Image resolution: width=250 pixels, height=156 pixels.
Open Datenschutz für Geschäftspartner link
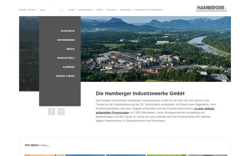click(x=149, y=10)
